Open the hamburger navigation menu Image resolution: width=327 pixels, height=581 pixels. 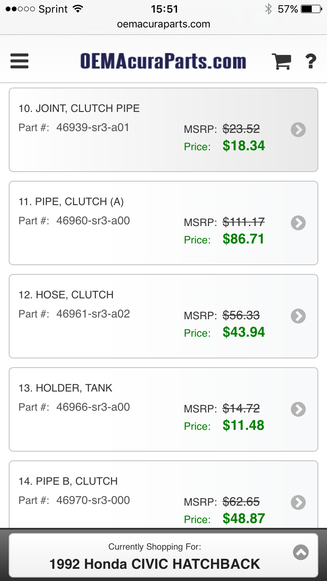tap(20, 61)
